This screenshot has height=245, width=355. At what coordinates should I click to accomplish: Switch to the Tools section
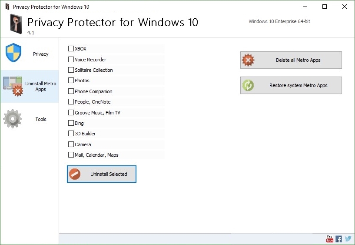point(30,119)
